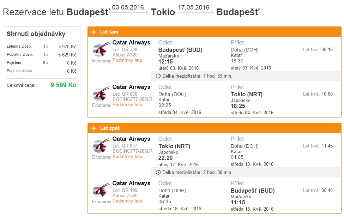
Task: Select the Let zpět section header
Action: [215, 128]
